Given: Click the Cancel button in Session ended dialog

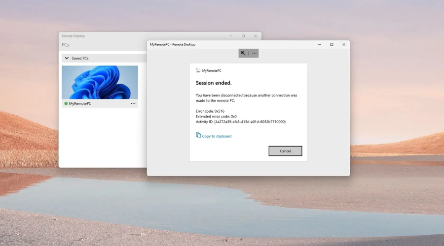Looking at the screenshot, I should point(285,151).
